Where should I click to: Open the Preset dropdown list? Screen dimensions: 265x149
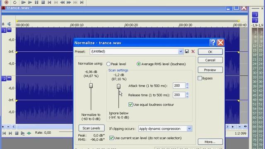click(181, 51)
